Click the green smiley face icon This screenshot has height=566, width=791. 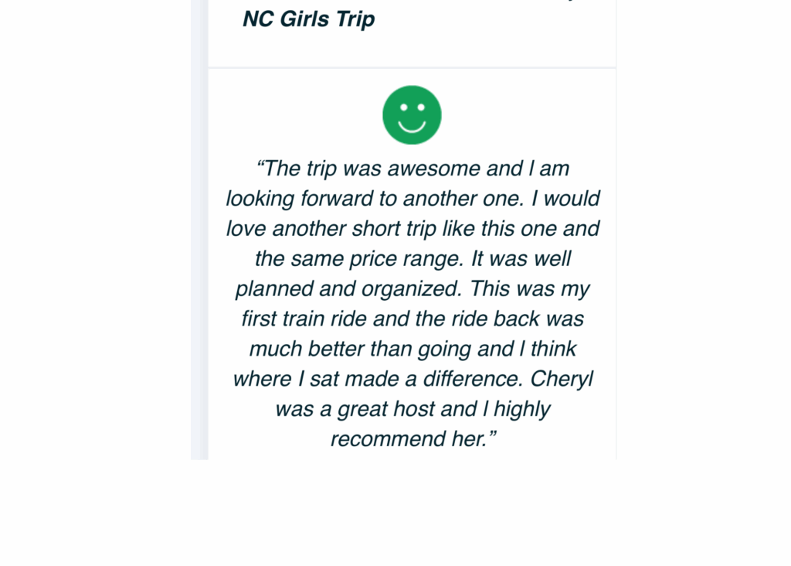coord(412,115)
